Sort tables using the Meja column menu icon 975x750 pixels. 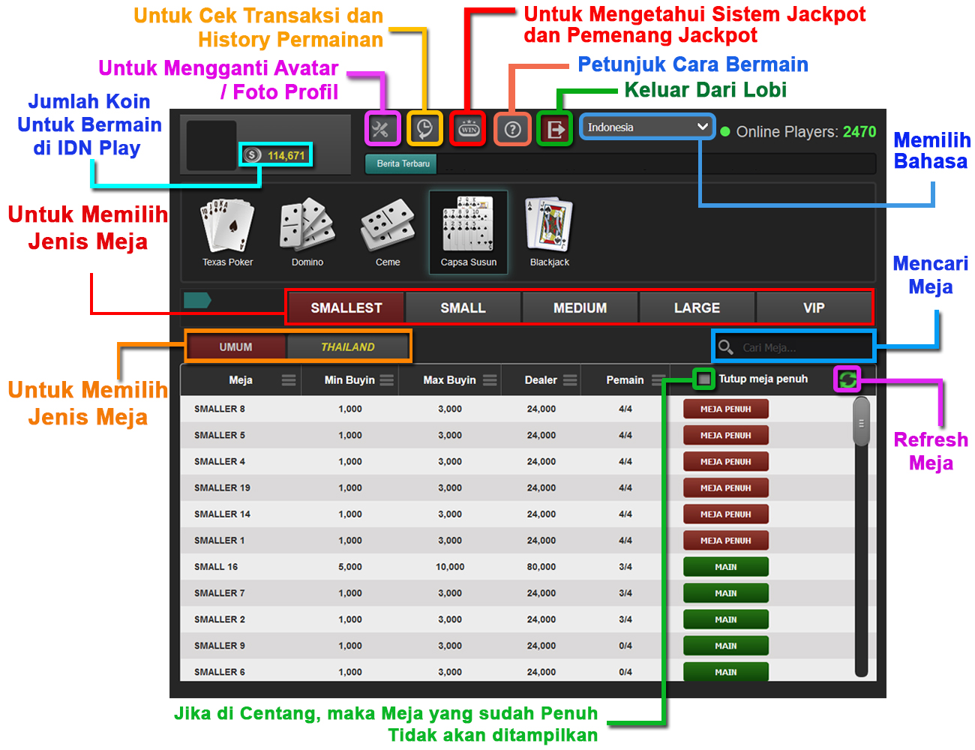coord(289,380)
